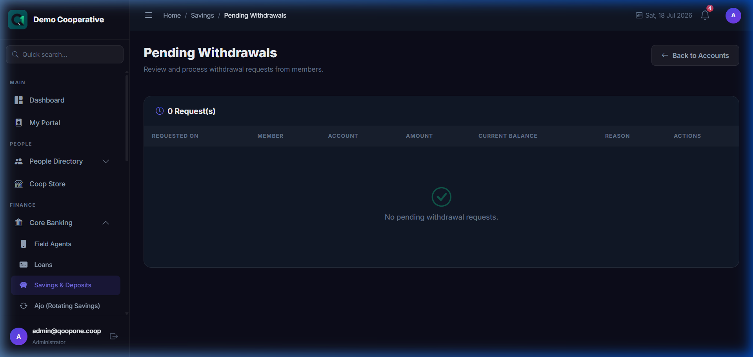This screenshot has width=753, height=357.
Task: Click the Actions column header
Action: tap(687, 136)
